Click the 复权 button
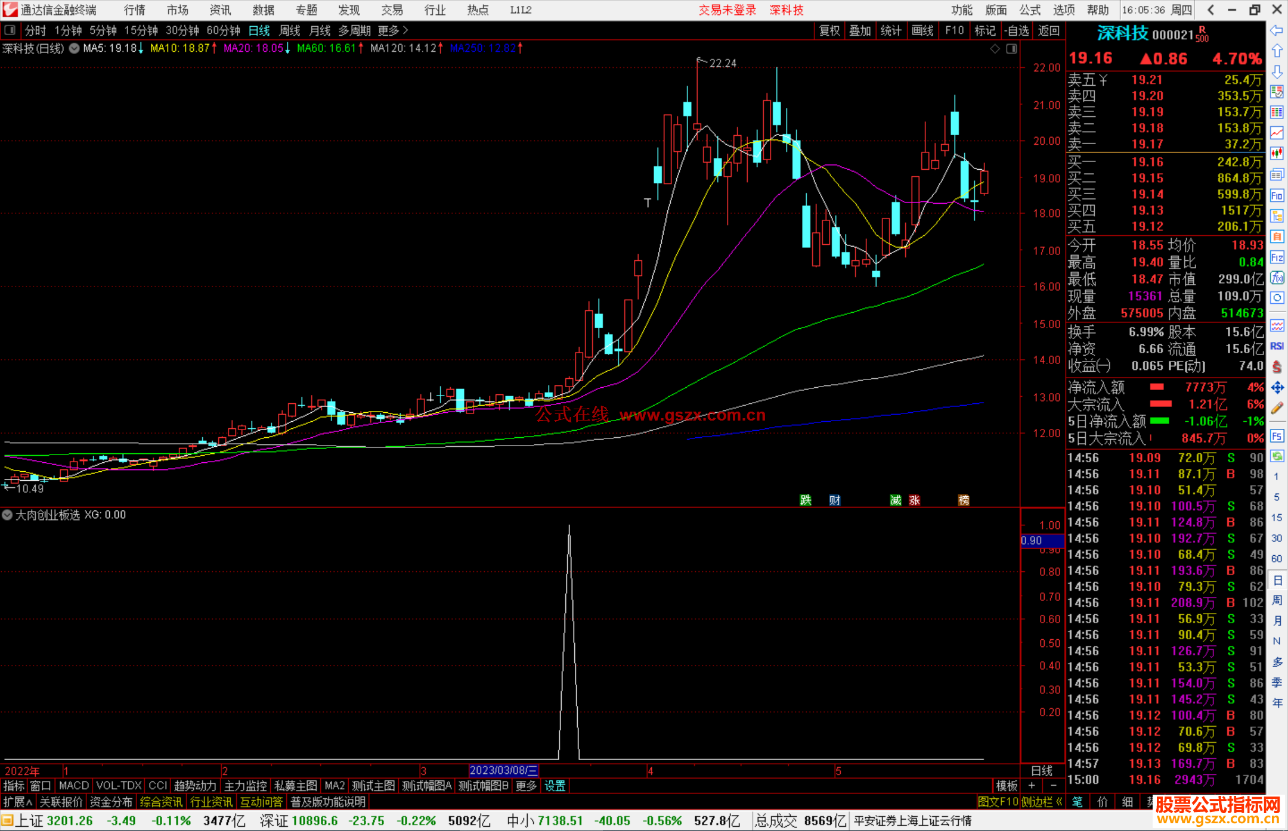The width and height of the screenshot is (1288, 831). click(829, 30)
